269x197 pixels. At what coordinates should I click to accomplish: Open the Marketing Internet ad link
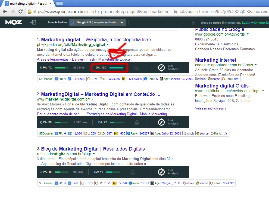(216, 60)
